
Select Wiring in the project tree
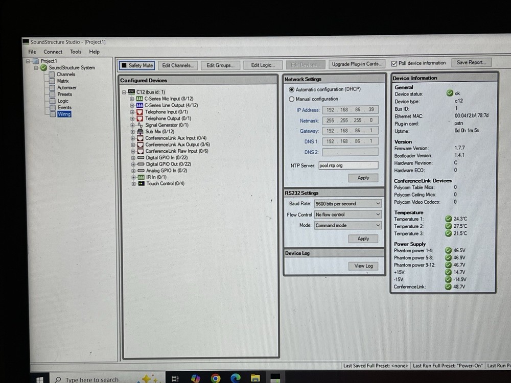coord(64,114)
